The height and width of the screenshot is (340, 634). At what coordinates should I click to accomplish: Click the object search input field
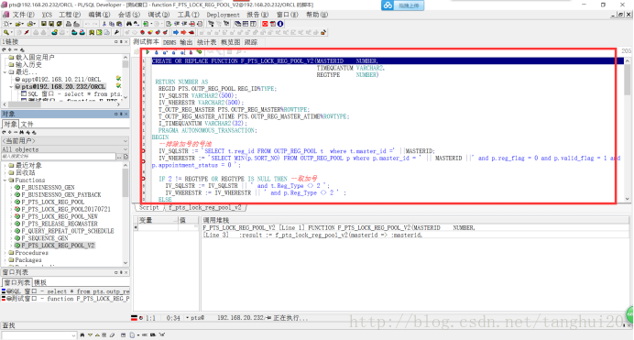(59, 157)
